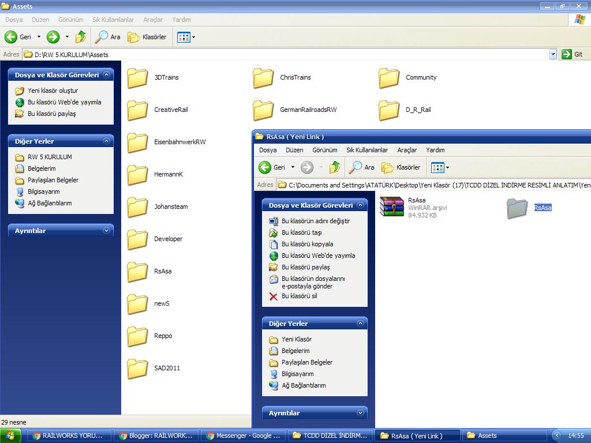The width and height of the screenshot is (591, 443).
Task: Select the newS folder
Action: pyautogui.click(x=148, y=304)
